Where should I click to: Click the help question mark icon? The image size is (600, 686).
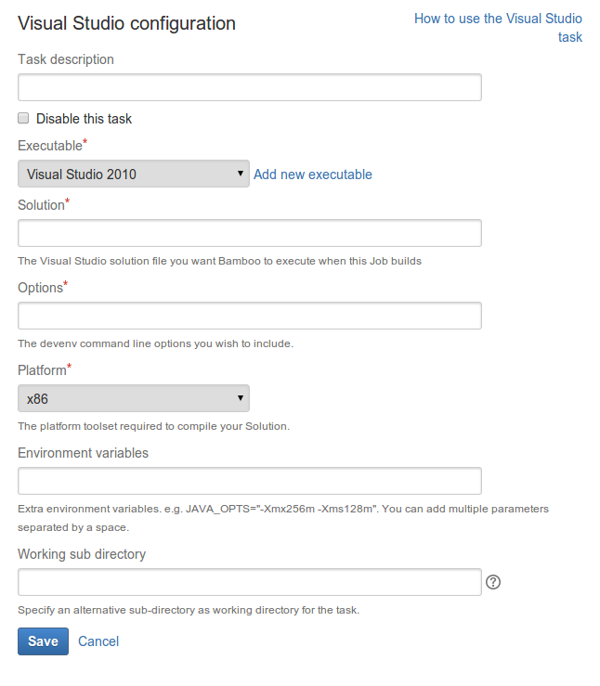coord(493,582)
